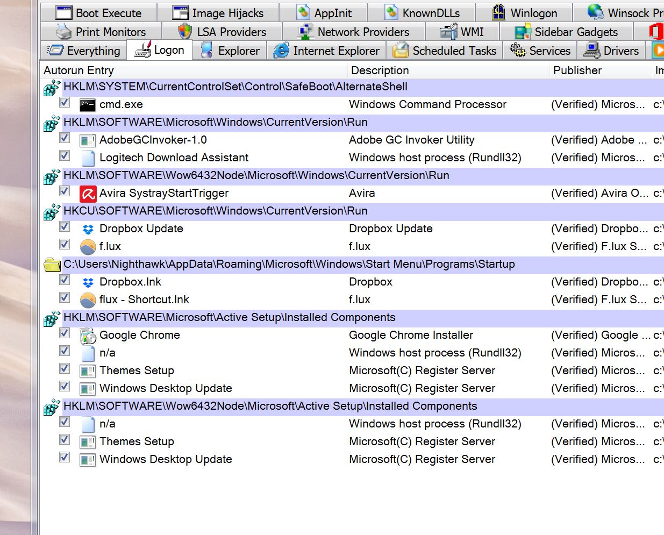The width and height of the screenshot is (664, 535).
Task: Click the Avira red umbrella icon
Action: coord(88,194)
